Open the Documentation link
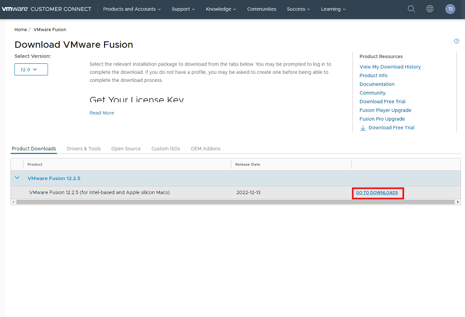Image resolution: width=465 pixels, height=317 pixels. pyautogui.click(x=377, y=84)
